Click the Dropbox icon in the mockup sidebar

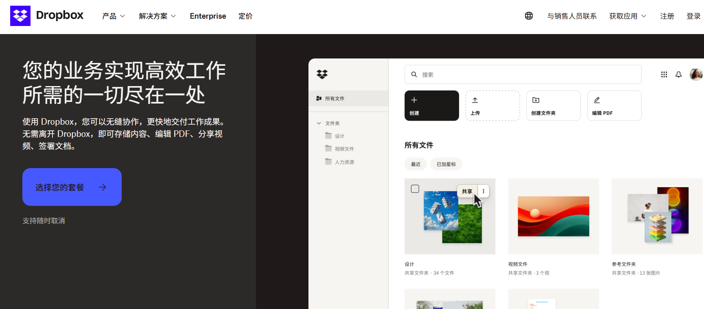(322, 74)
